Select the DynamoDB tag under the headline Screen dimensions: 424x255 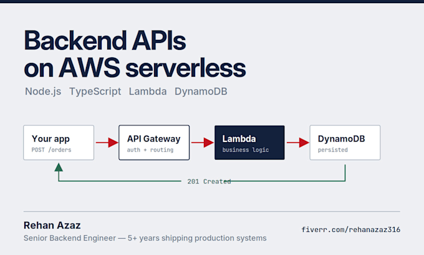click(x=201, y=92)
